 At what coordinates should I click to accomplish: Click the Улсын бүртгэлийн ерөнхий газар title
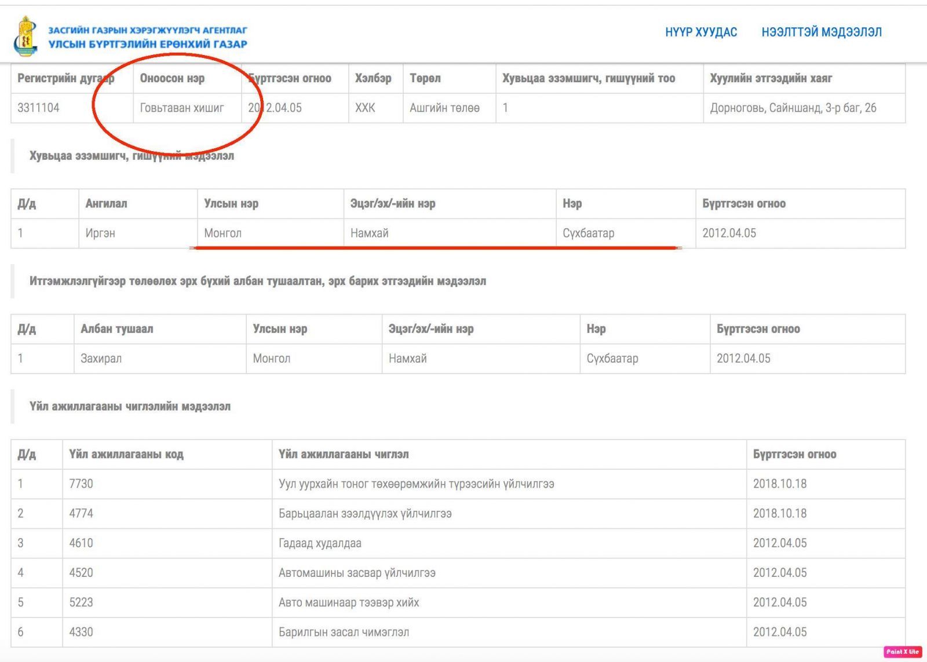pos(147,45)
